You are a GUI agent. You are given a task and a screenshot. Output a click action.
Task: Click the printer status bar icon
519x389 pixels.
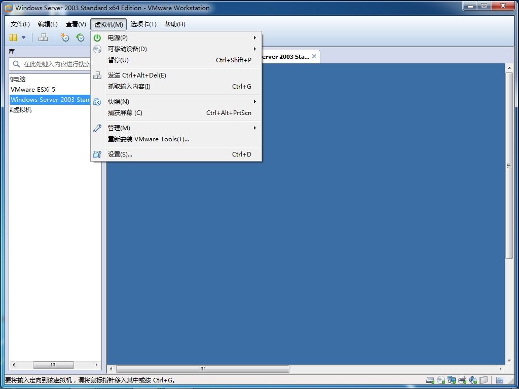(462, 380)
